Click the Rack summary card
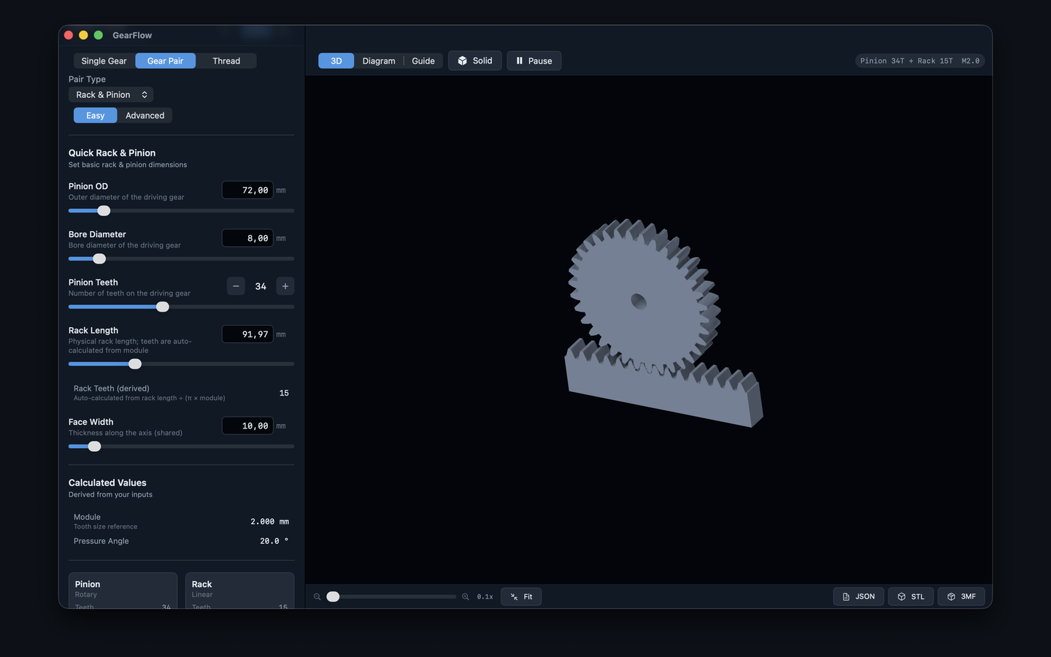The width and height of the screenshot is (1051, 657). [x=239, y=591]
